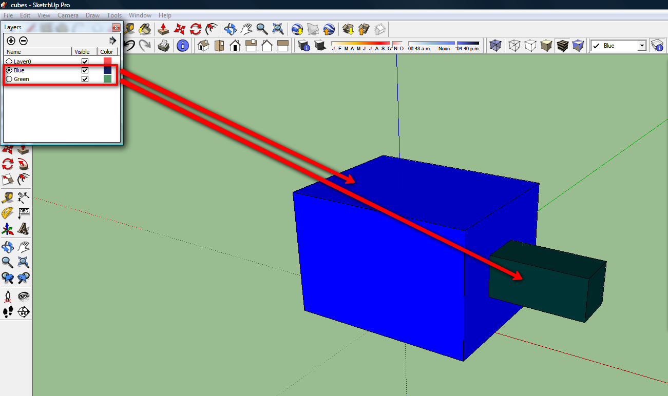Open the Shadow Settings dialog icon

[304, 46]
